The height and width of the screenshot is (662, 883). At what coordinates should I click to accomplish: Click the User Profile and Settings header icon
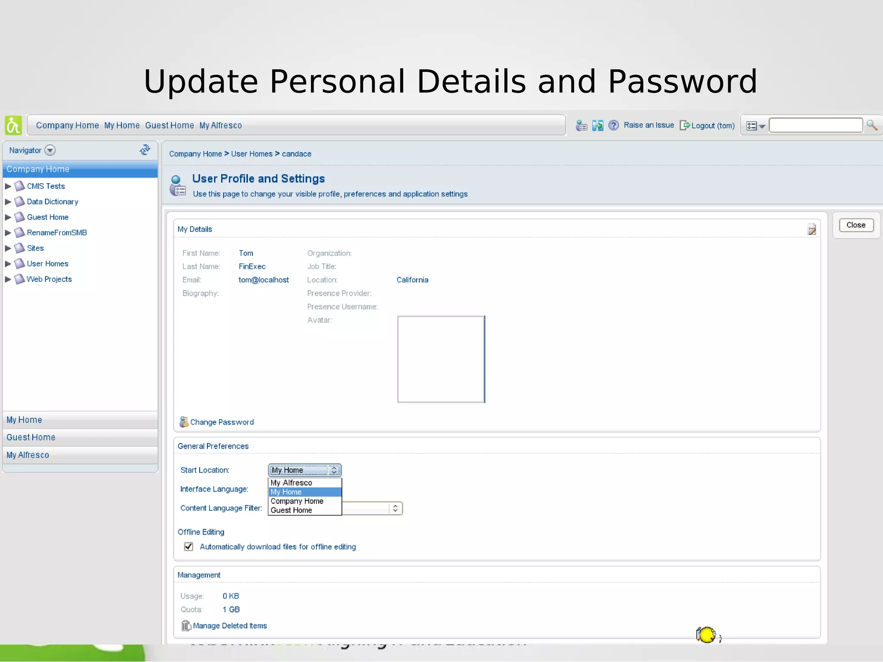tap(177, 186)
